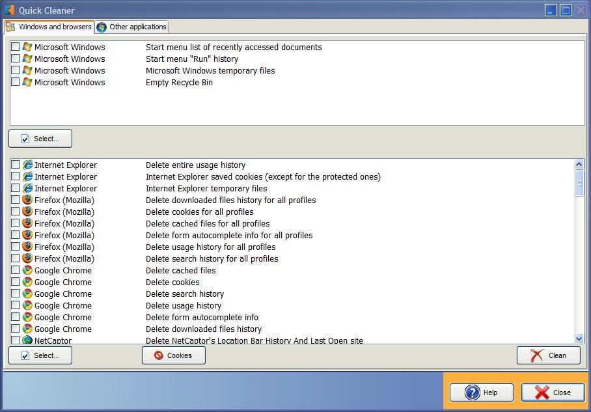Screen dimensions: 591x412
Task: Select the text 'Delete entire usage history'
Action: (196, 165)
